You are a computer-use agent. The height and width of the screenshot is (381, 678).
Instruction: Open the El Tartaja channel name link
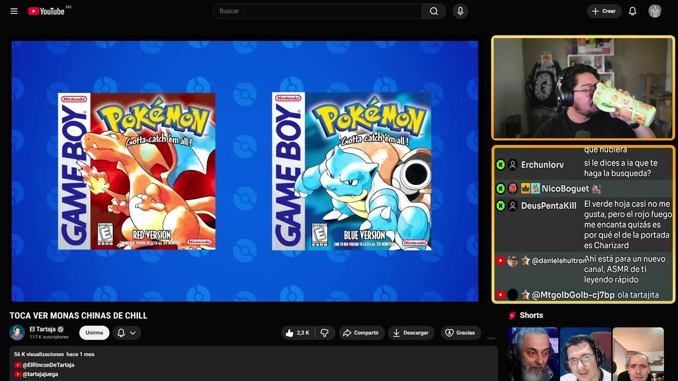(42, 329)
